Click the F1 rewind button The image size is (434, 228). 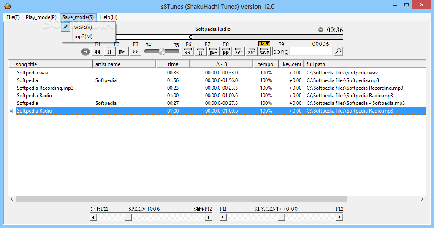97,52
